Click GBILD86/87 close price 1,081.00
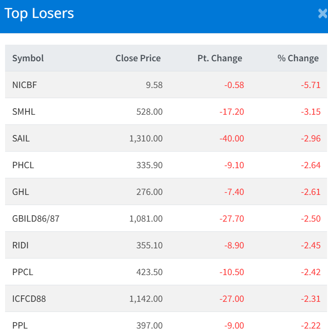The image size is (328, 335). 146,218
